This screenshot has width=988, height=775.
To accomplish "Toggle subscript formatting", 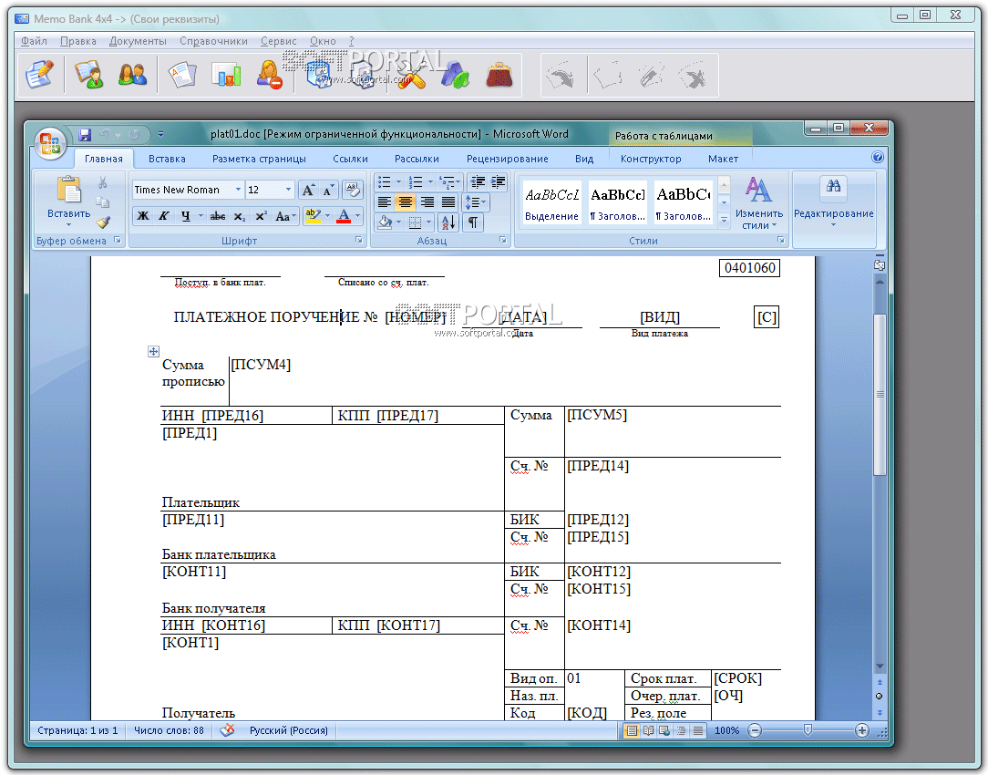I will pos(240,216).
